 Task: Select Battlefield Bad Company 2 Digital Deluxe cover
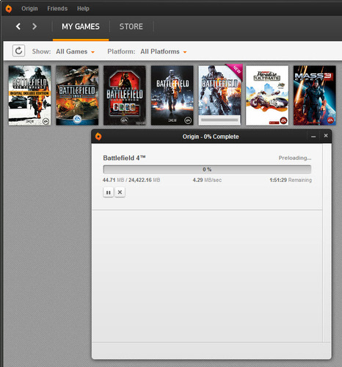pyautogui.click(x=30, y=95)
